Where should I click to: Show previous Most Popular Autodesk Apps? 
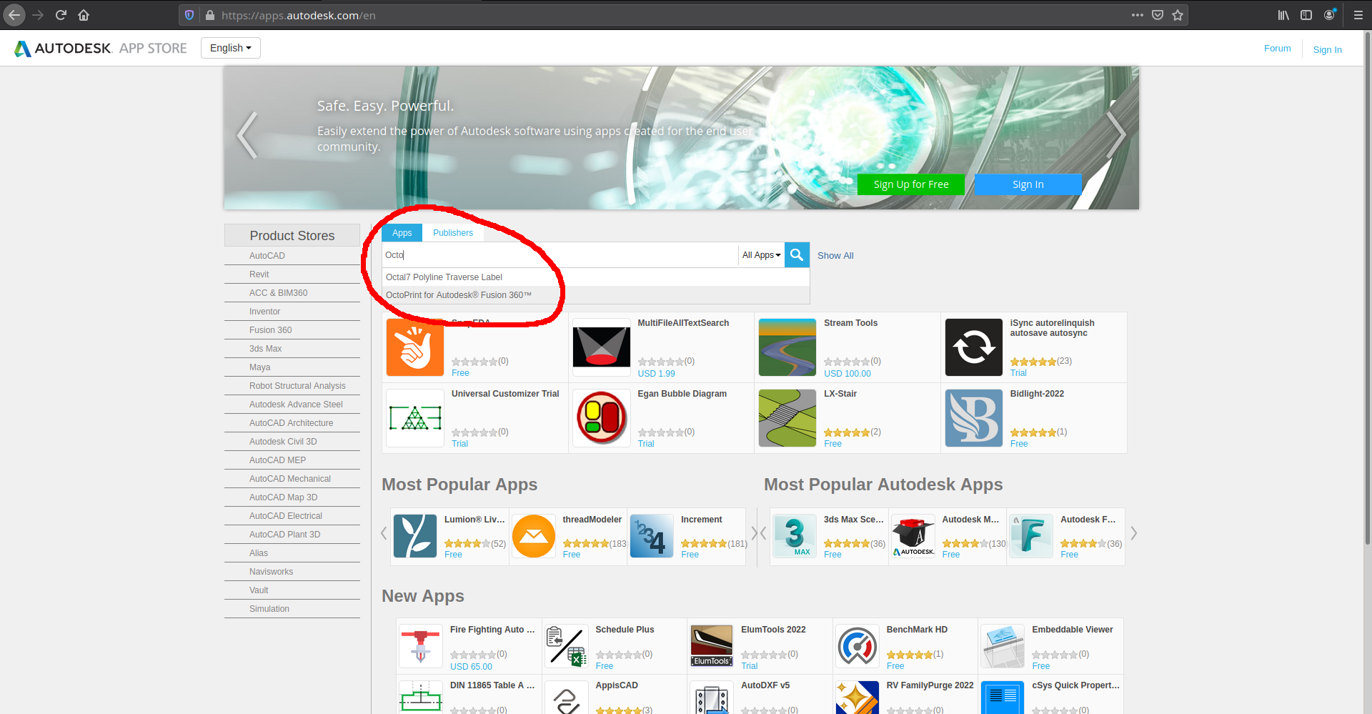tap(763, 533)
